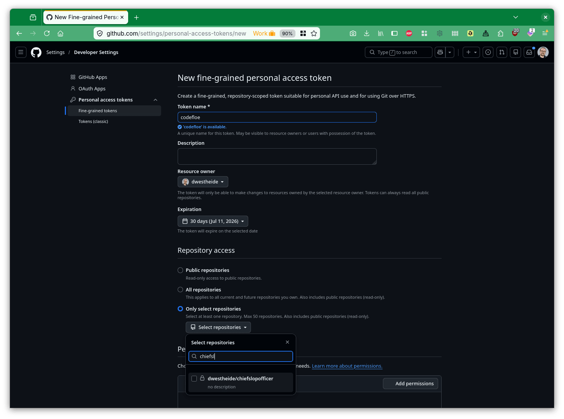
Task: Focus the Token name field
Action: 277,117
